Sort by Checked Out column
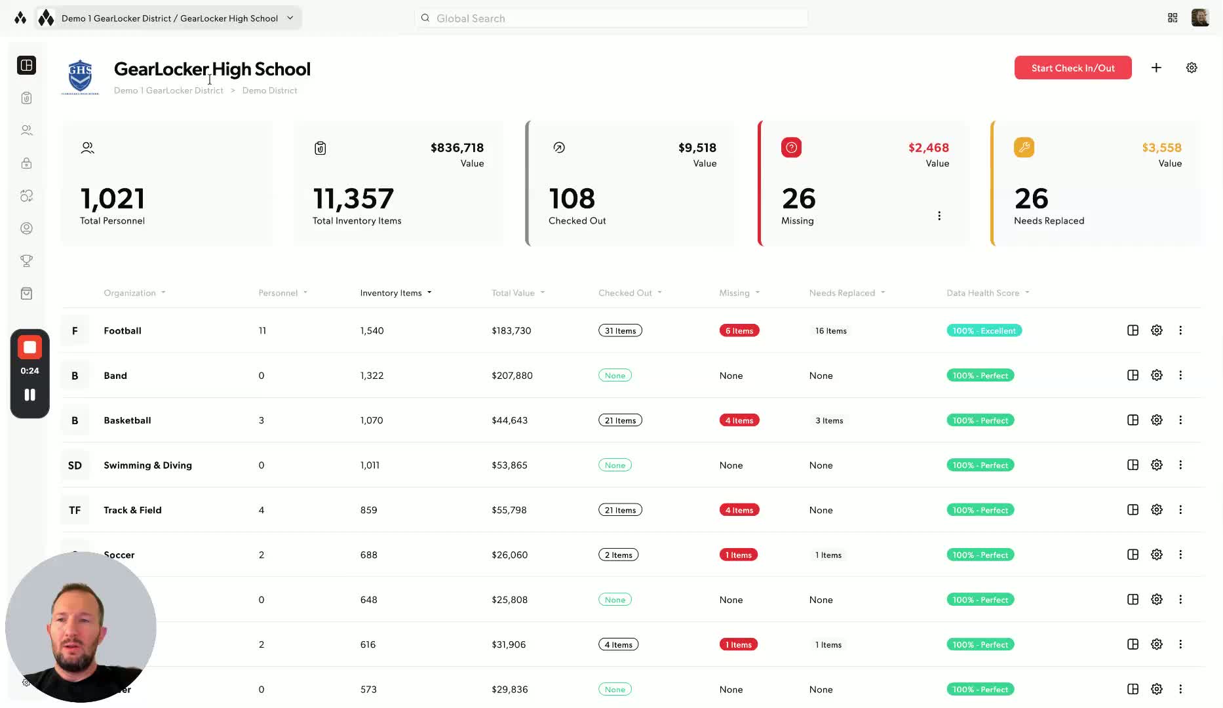This screenshot has height=708, width=1223. 630,293
